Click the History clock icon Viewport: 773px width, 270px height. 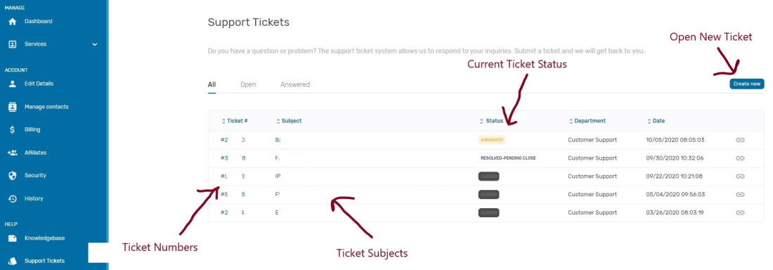point(13,199)
